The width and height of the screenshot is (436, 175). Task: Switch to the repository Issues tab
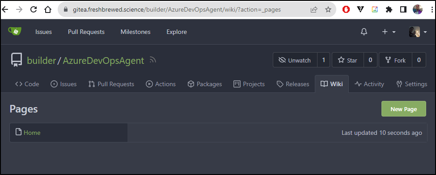(x=63, y=84)
